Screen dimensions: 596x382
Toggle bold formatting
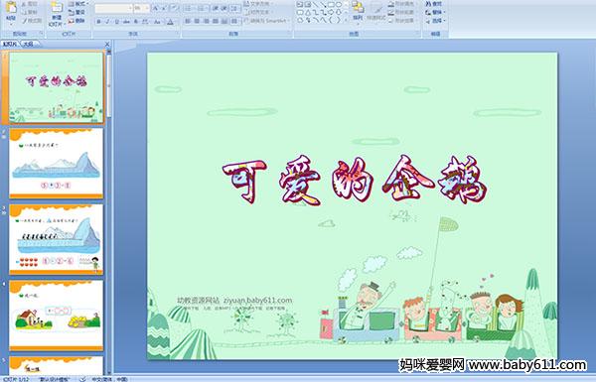(98, 22)
